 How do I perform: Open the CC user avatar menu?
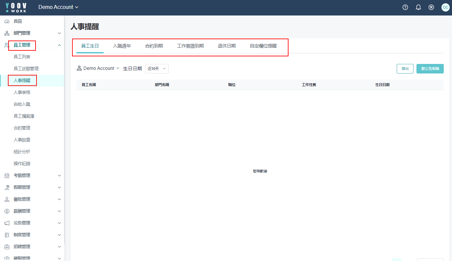(x=445, y=7)
